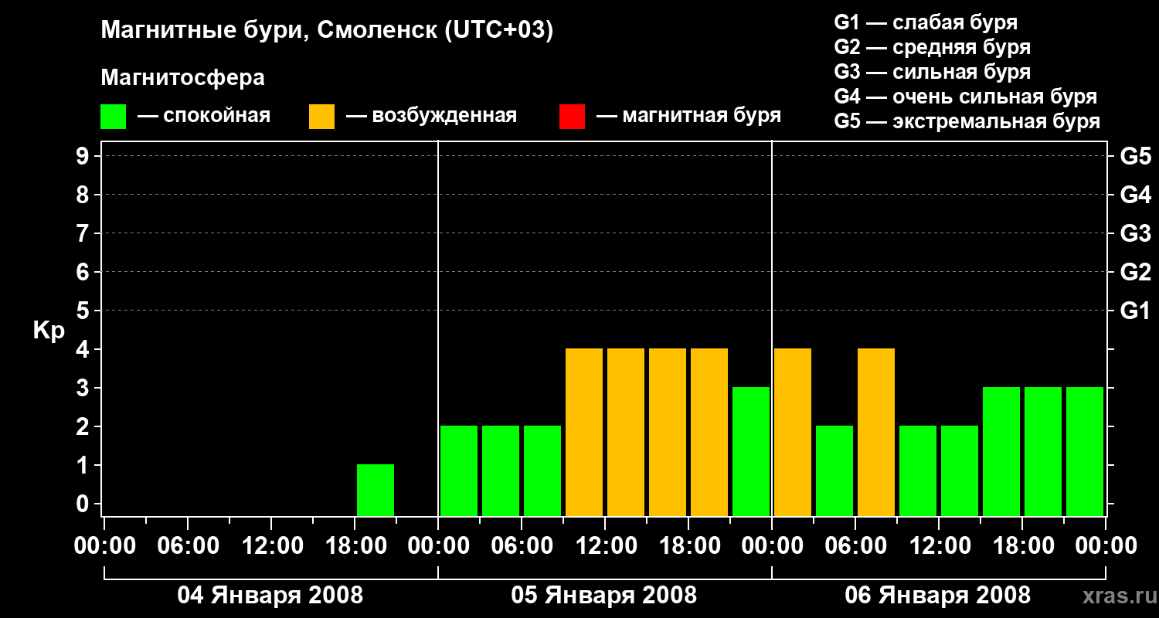This screenshot has height=618, width=1159.
Task: Click the '— возбужденная' legend label
Action: 431,116
